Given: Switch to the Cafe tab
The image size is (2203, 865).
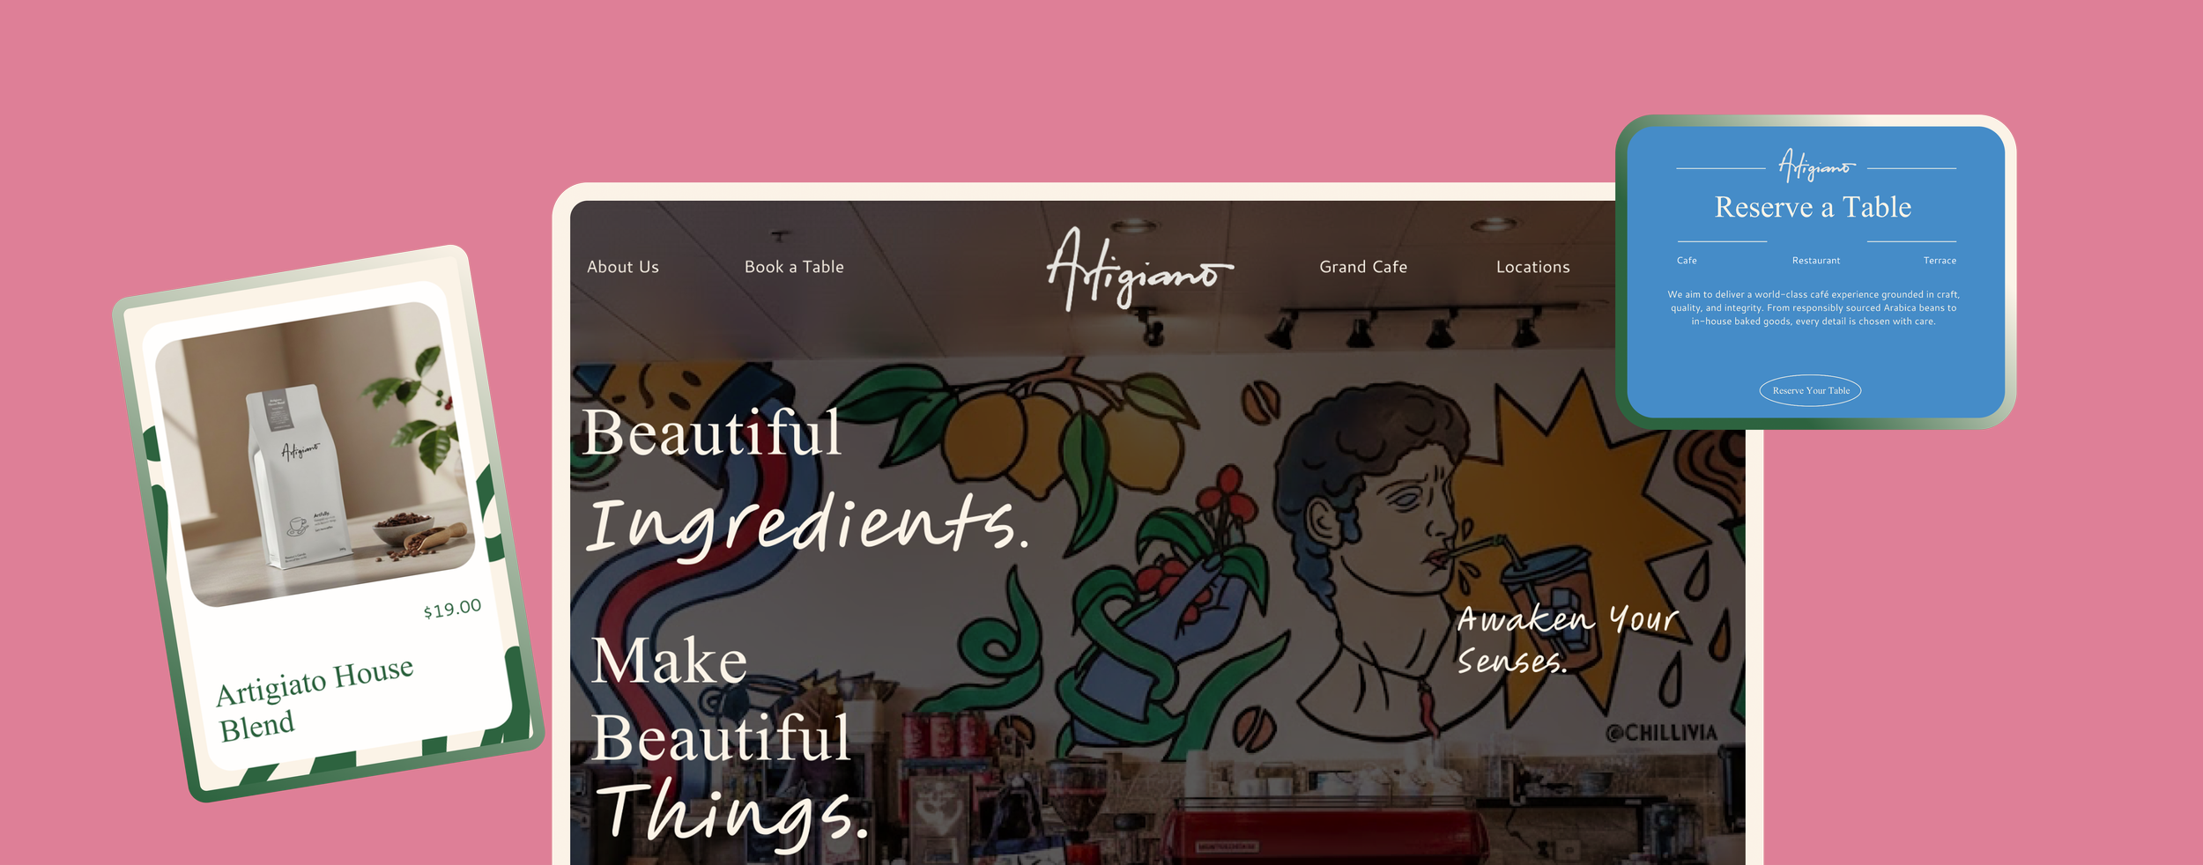Looking at the screenshot, I should click(x=1687, y=261).
